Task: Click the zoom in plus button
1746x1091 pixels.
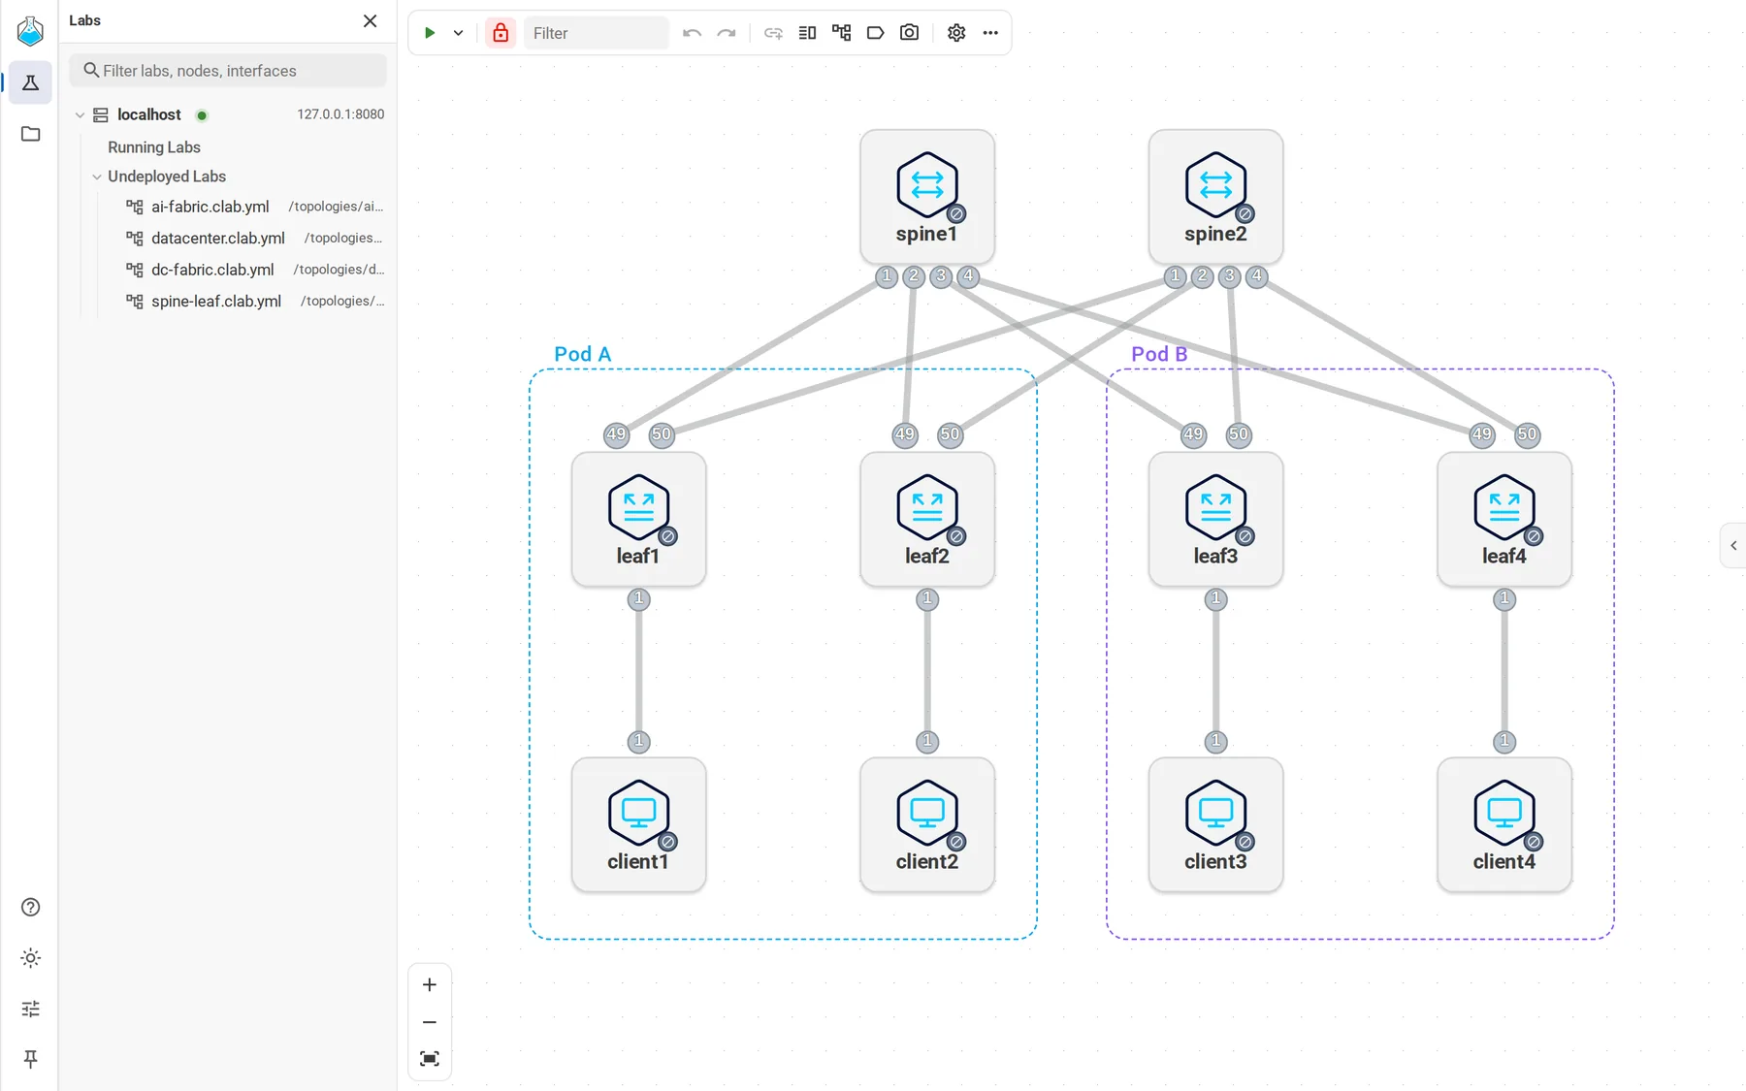Action: (x=430, y=985)
